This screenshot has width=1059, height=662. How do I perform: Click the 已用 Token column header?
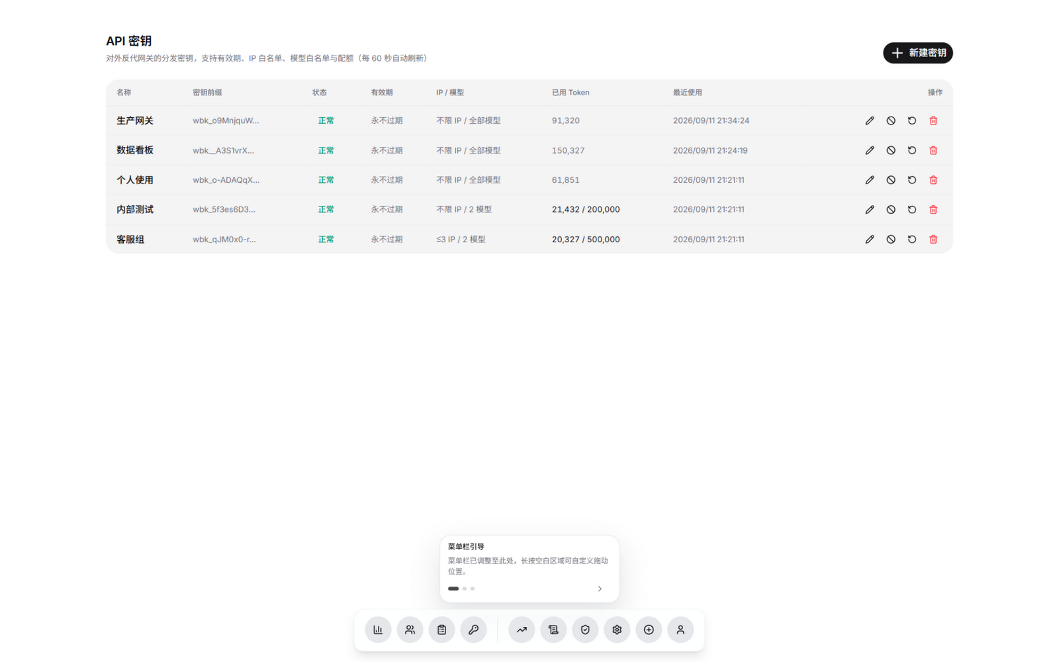[x=571, y=93]
